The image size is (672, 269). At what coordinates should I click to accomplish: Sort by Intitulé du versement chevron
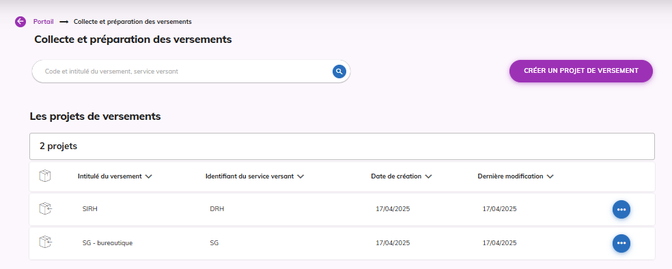(149, 176)
